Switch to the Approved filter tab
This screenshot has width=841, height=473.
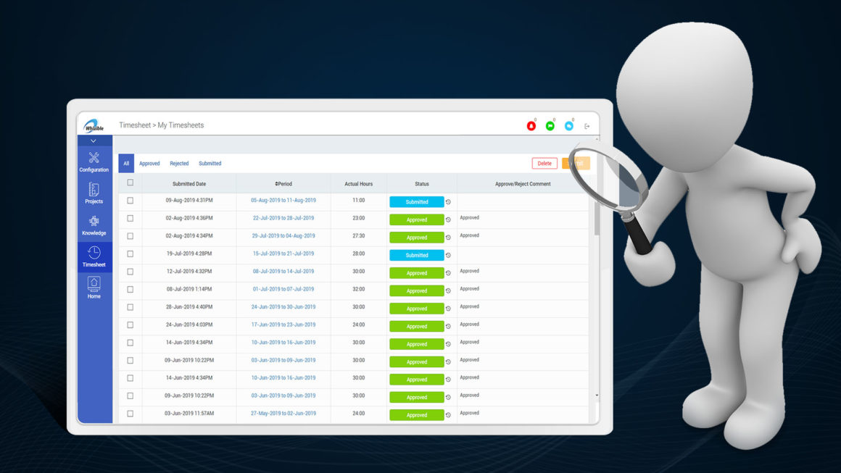pyautogui.click(x=149, y=164)
